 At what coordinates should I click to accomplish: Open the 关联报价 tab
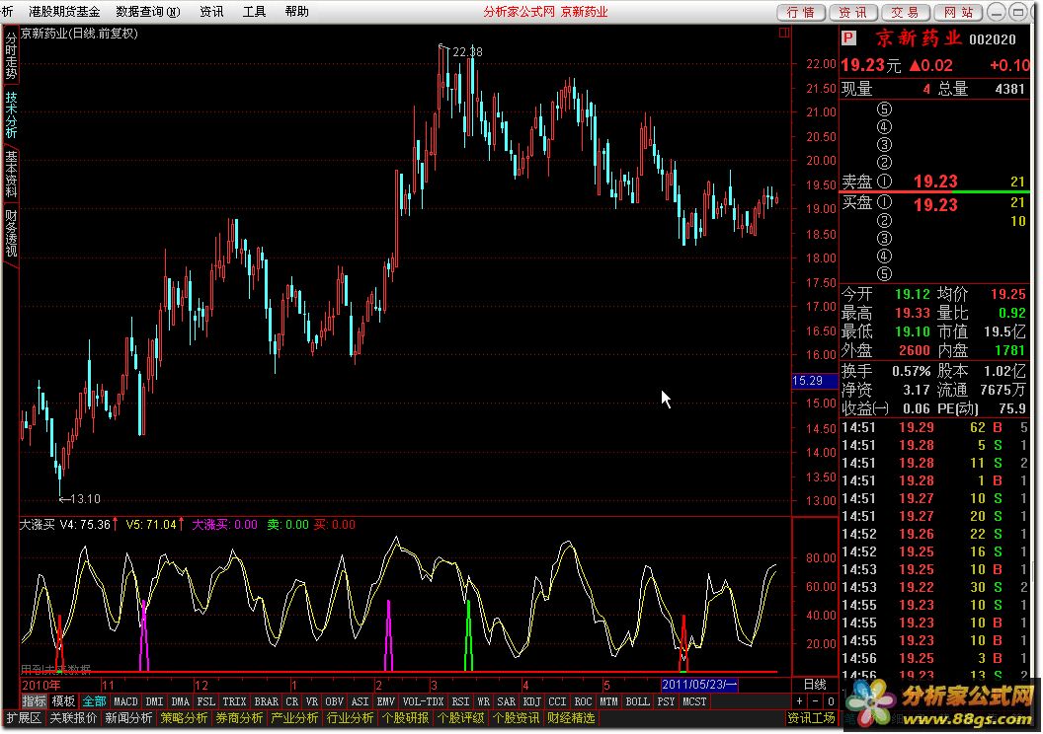click(x=72, y=718)
